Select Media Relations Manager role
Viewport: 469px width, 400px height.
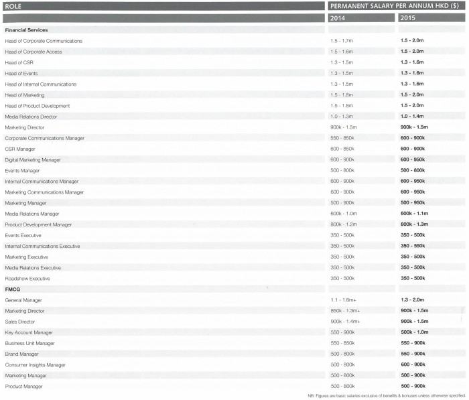(31, 214)
